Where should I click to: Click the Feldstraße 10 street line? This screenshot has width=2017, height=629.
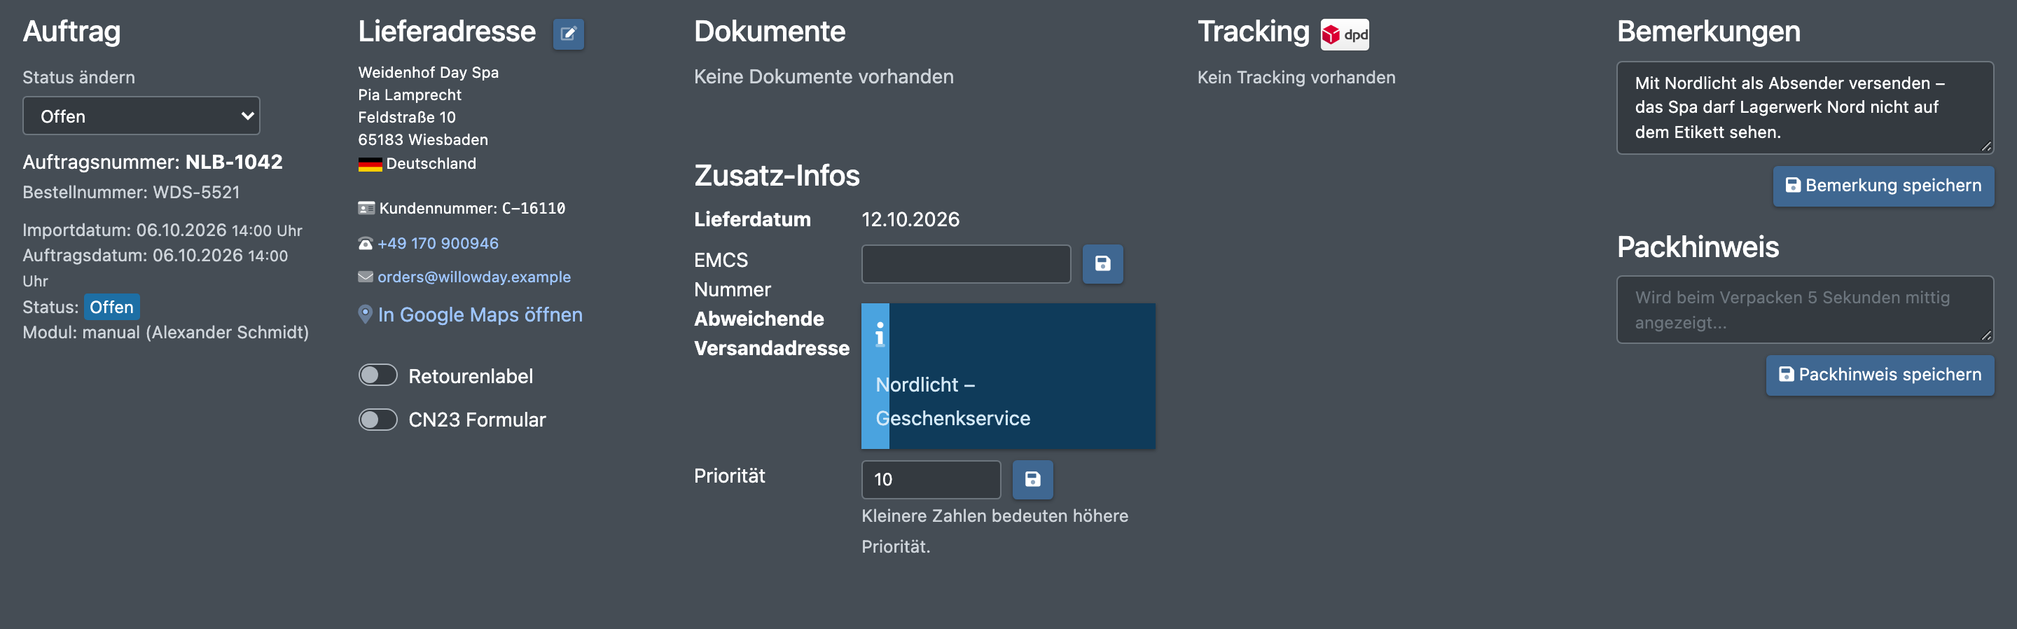[406, 118]
